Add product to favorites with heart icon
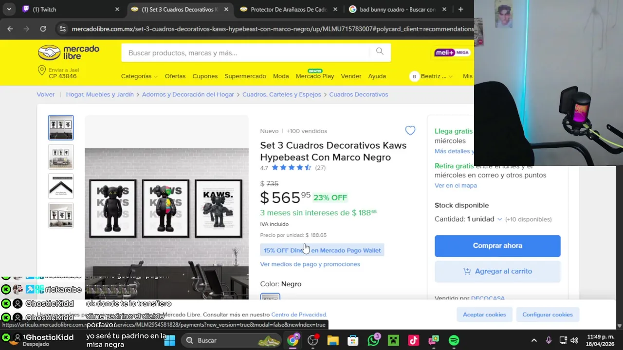This screenshot has width=623, height=350. [x=410, y=130]
